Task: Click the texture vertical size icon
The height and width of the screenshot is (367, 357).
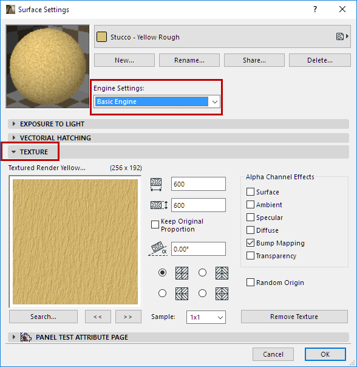Action: pyautogui.click(x=159, y=205)
